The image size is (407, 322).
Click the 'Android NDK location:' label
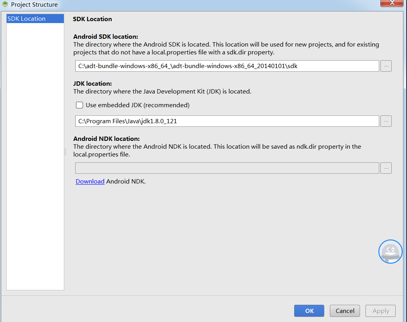point(107,139)
